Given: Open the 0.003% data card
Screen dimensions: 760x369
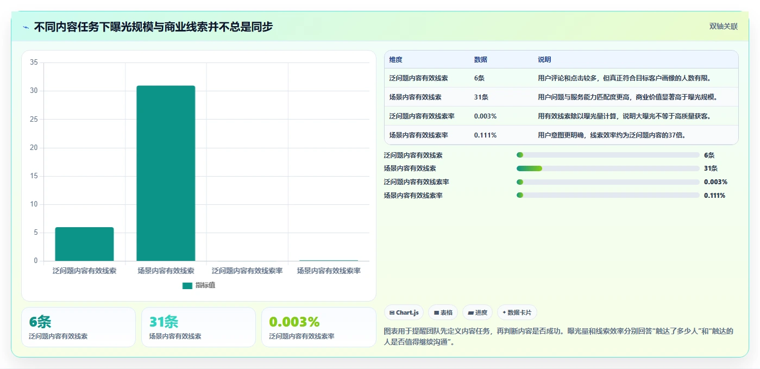Looking at the screenshot, I should [x=318, y=327].
